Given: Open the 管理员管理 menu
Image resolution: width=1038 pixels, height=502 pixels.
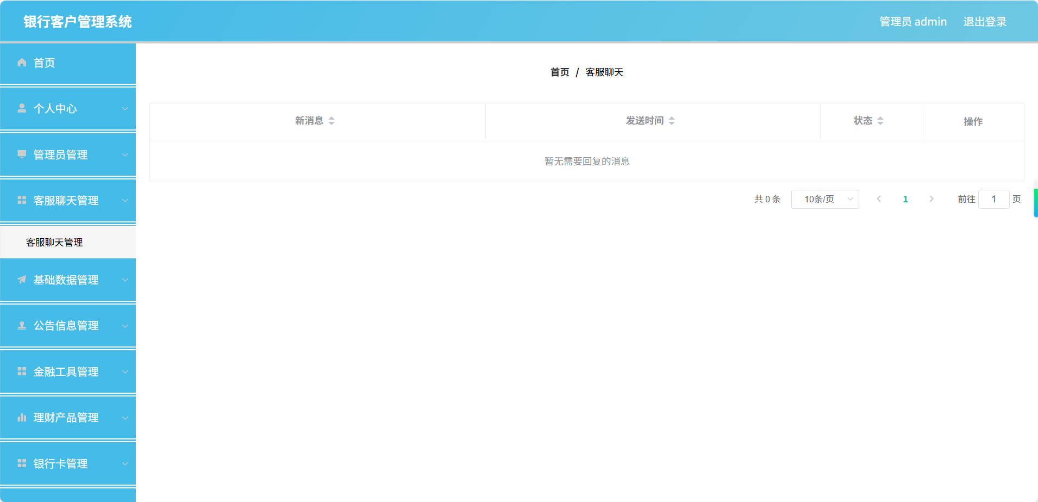Looking at the screenshot, I should [x=68, y=154].
